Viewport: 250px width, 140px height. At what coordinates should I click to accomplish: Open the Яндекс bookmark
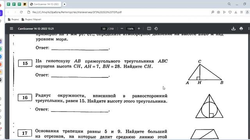click(x=13, y=19)
